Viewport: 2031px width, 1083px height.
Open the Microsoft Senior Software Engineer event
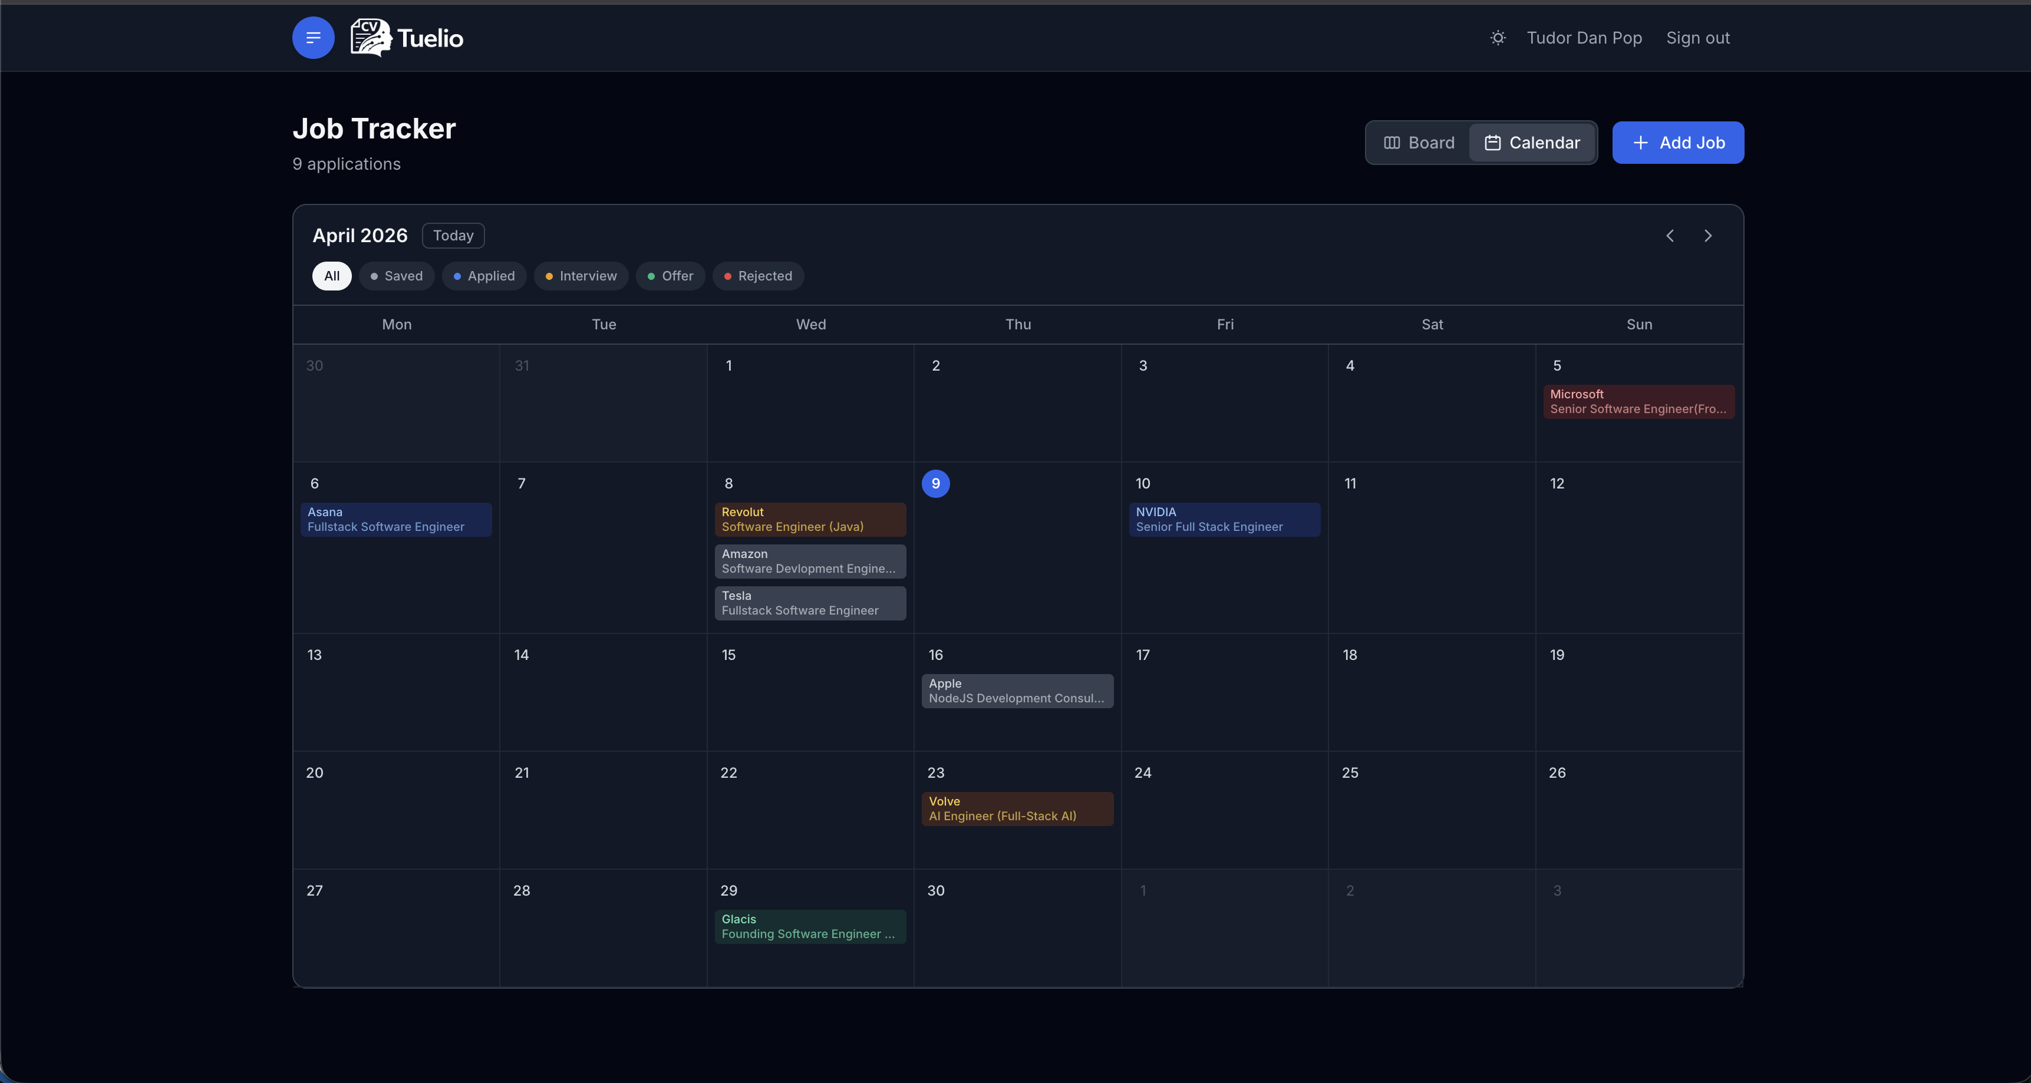[x=1638, y=401]
